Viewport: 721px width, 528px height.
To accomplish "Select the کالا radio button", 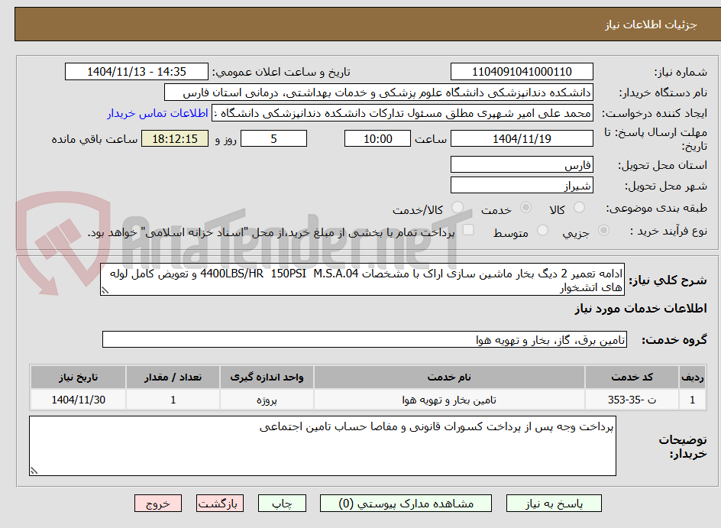I will (580, 208).
